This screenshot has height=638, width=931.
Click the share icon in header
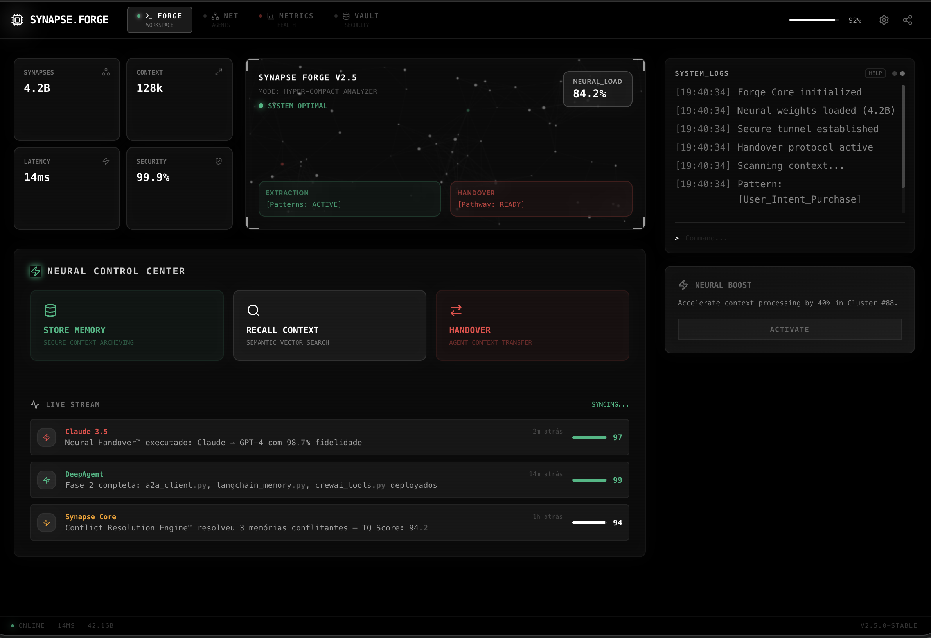(908, 20)
